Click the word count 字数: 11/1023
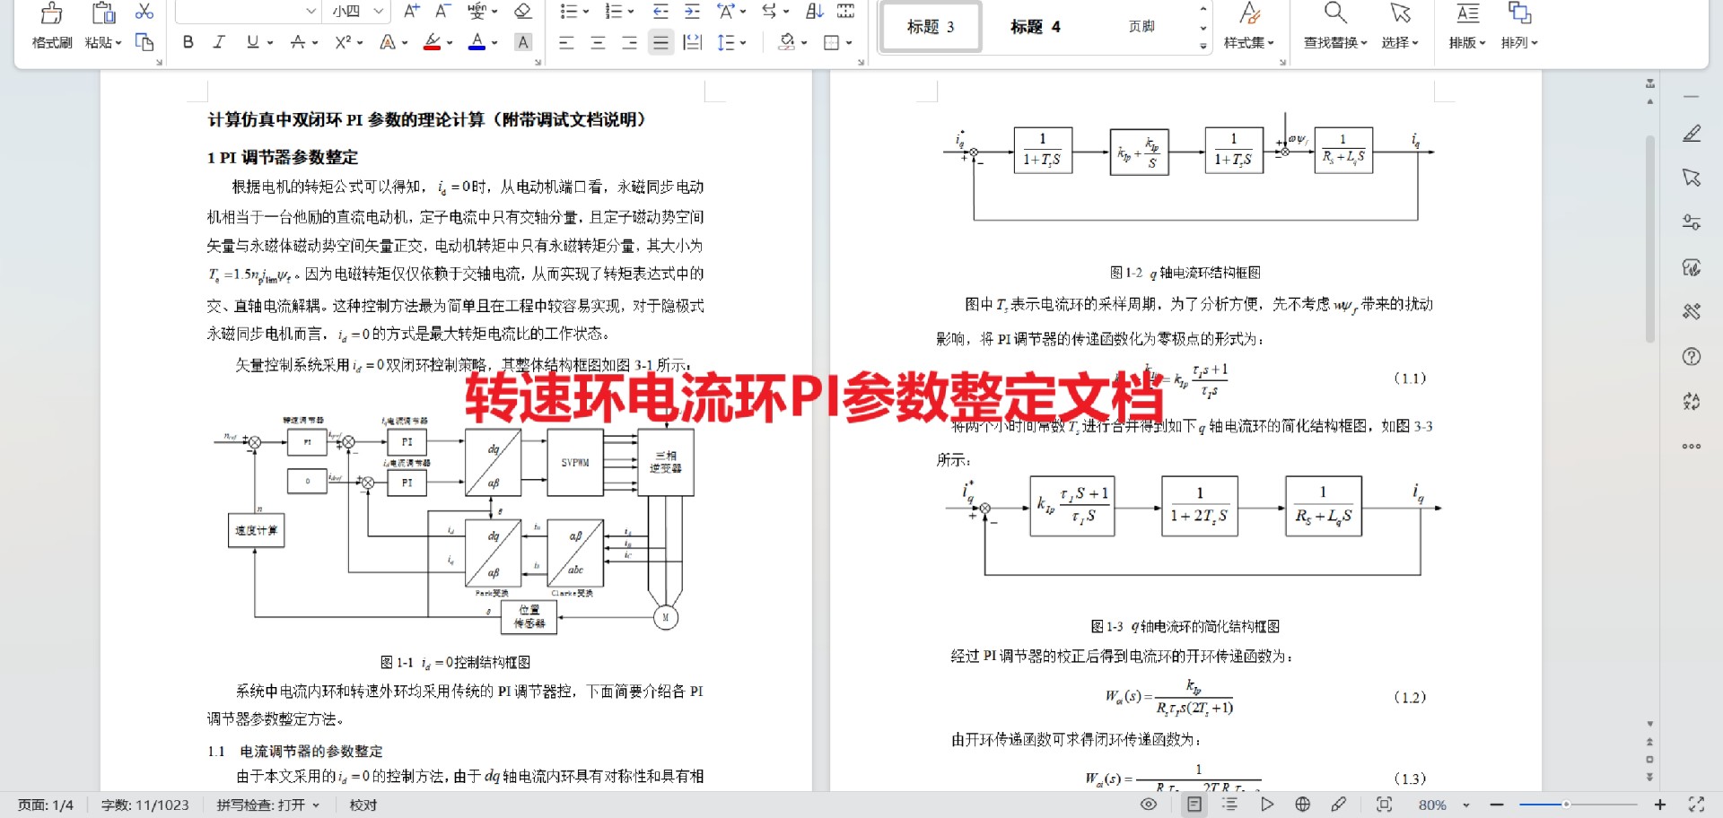The width and height of the screenshot is (1723, 818). (144, 805)
